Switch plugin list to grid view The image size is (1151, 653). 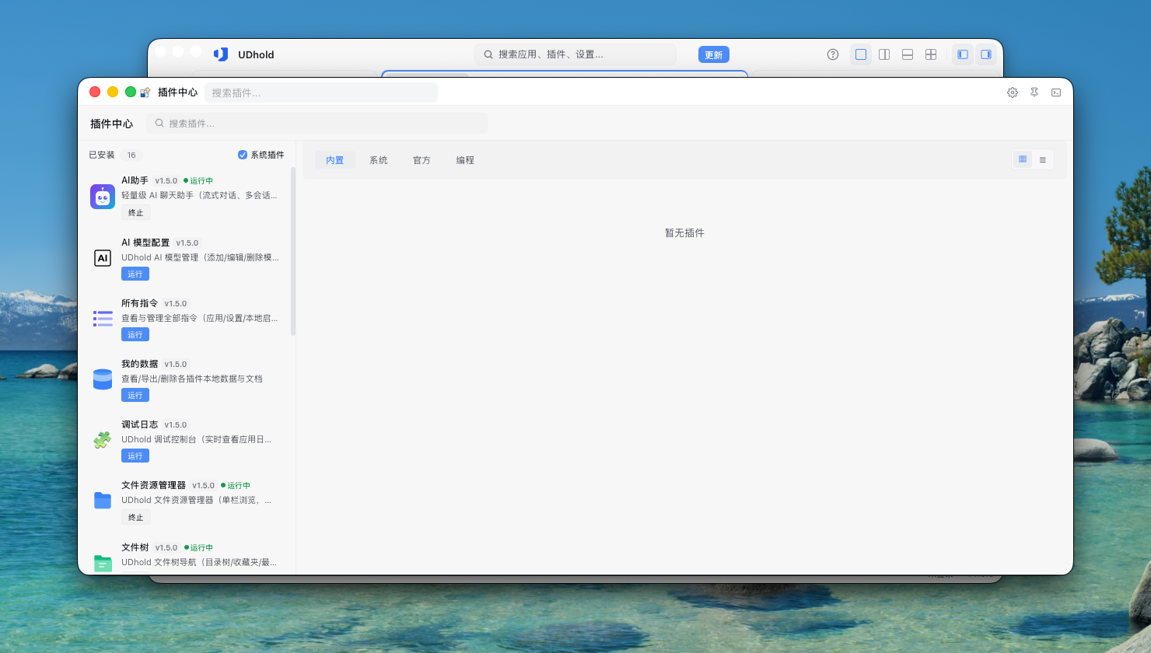1023,159
